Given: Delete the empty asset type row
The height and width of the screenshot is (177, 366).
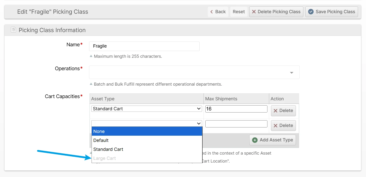Looking at the screenshot, I should [283, 126].
